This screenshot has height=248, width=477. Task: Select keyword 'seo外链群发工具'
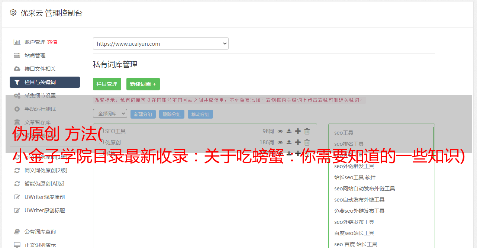pos(354,166)
